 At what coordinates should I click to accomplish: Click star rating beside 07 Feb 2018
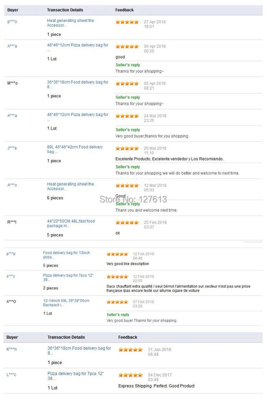coord(117,302)
